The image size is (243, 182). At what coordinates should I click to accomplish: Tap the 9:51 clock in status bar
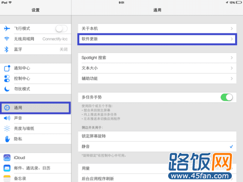(121, 2)
